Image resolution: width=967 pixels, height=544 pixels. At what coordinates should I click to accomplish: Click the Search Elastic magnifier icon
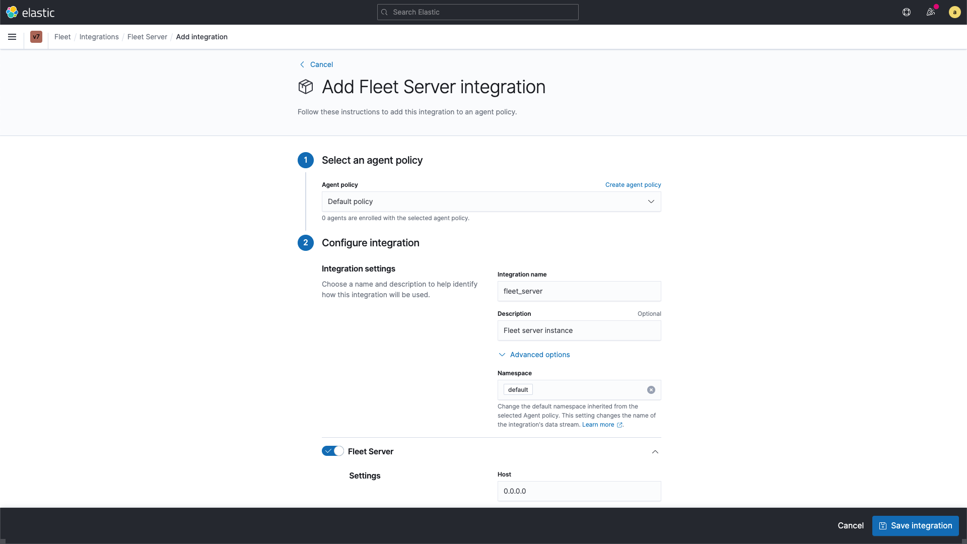[x=385, y=12]
